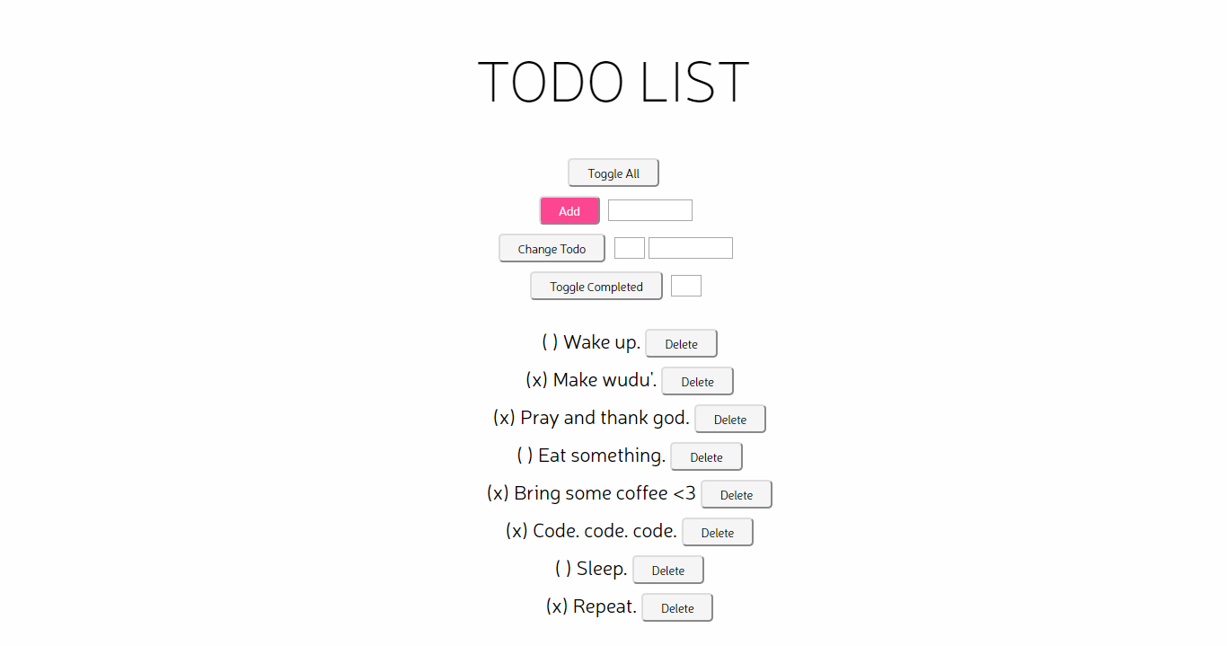Viewport: 1227px width, 646px height.
Task: Click inside the Add text input field
Action: tap(649, 209)
